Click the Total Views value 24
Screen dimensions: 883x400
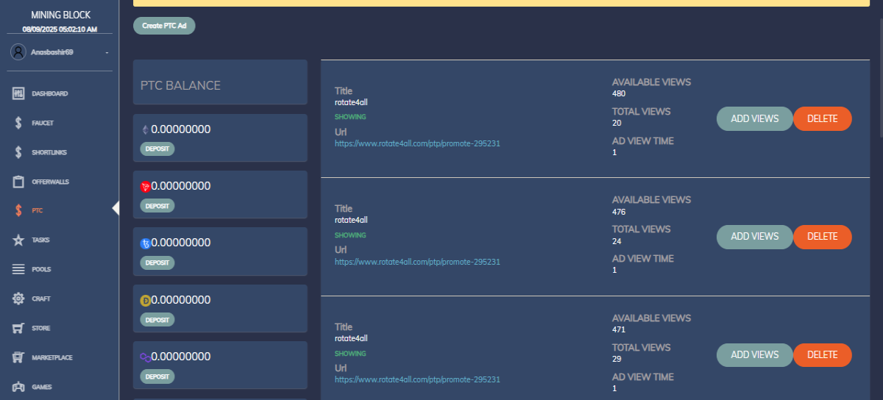(x=617, y=241)
